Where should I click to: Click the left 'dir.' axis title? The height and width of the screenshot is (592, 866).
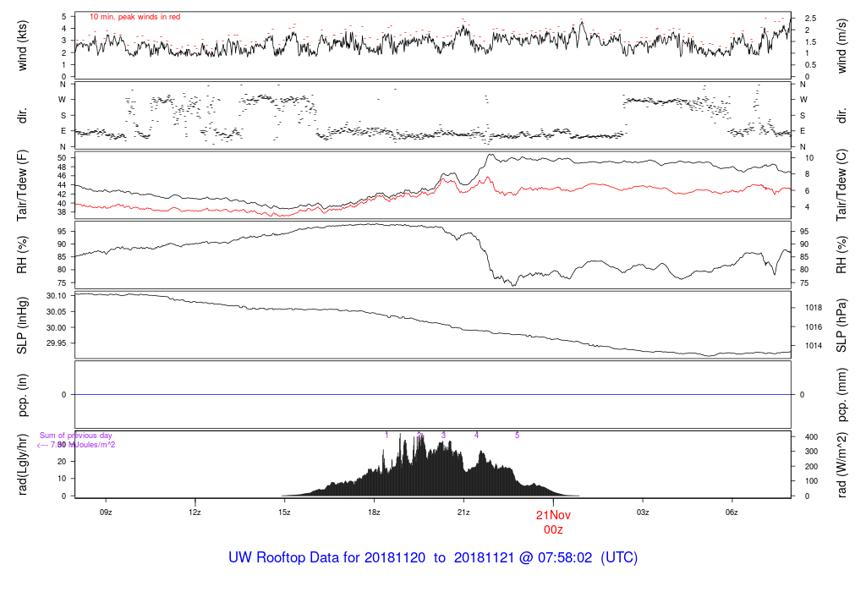[x=22, y=116]
